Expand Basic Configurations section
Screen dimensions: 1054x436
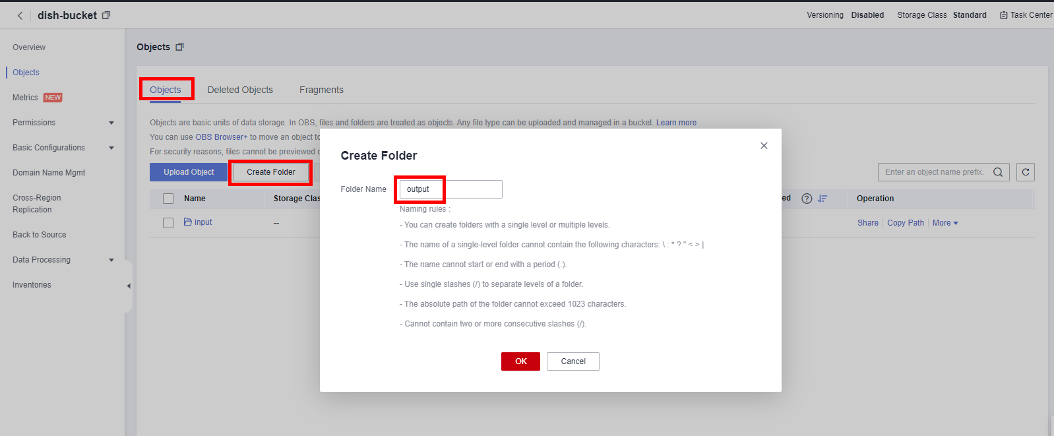click(x=111, y=148)
